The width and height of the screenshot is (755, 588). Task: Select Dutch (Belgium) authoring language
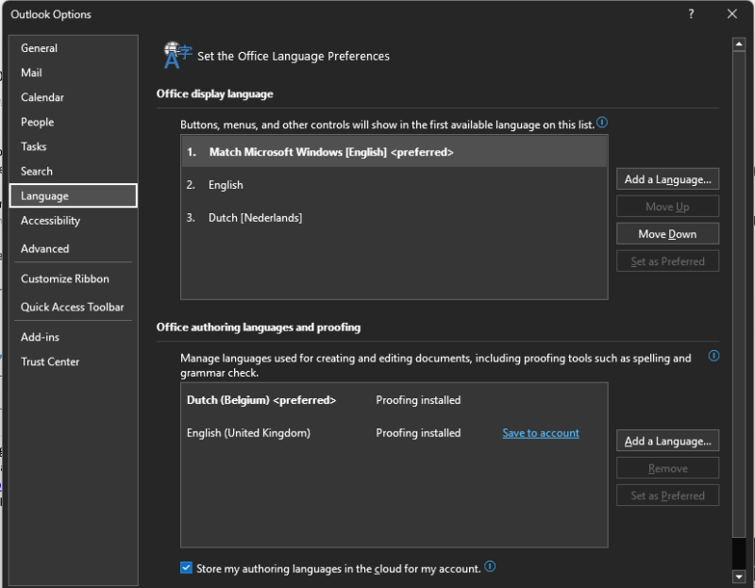(394, 400)
